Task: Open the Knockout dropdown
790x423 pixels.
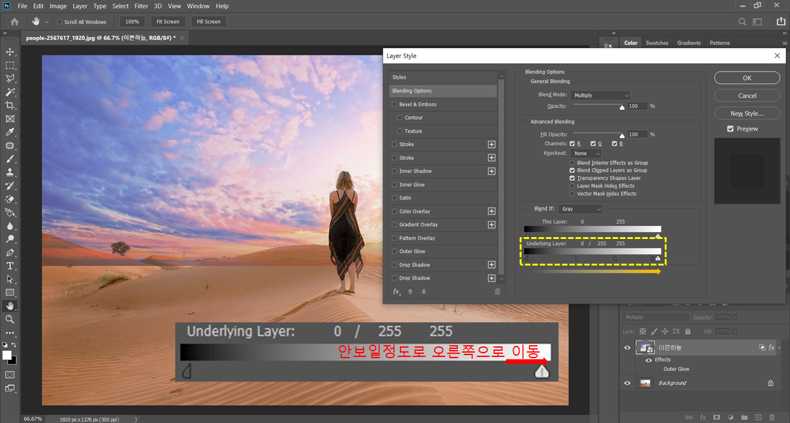Action: (x=586, y=153)
